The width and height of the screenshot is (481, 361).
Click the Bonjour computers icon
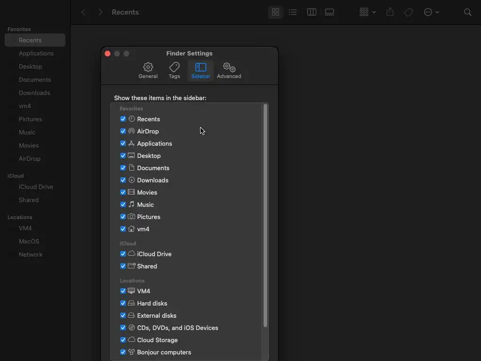coord(132,352)
